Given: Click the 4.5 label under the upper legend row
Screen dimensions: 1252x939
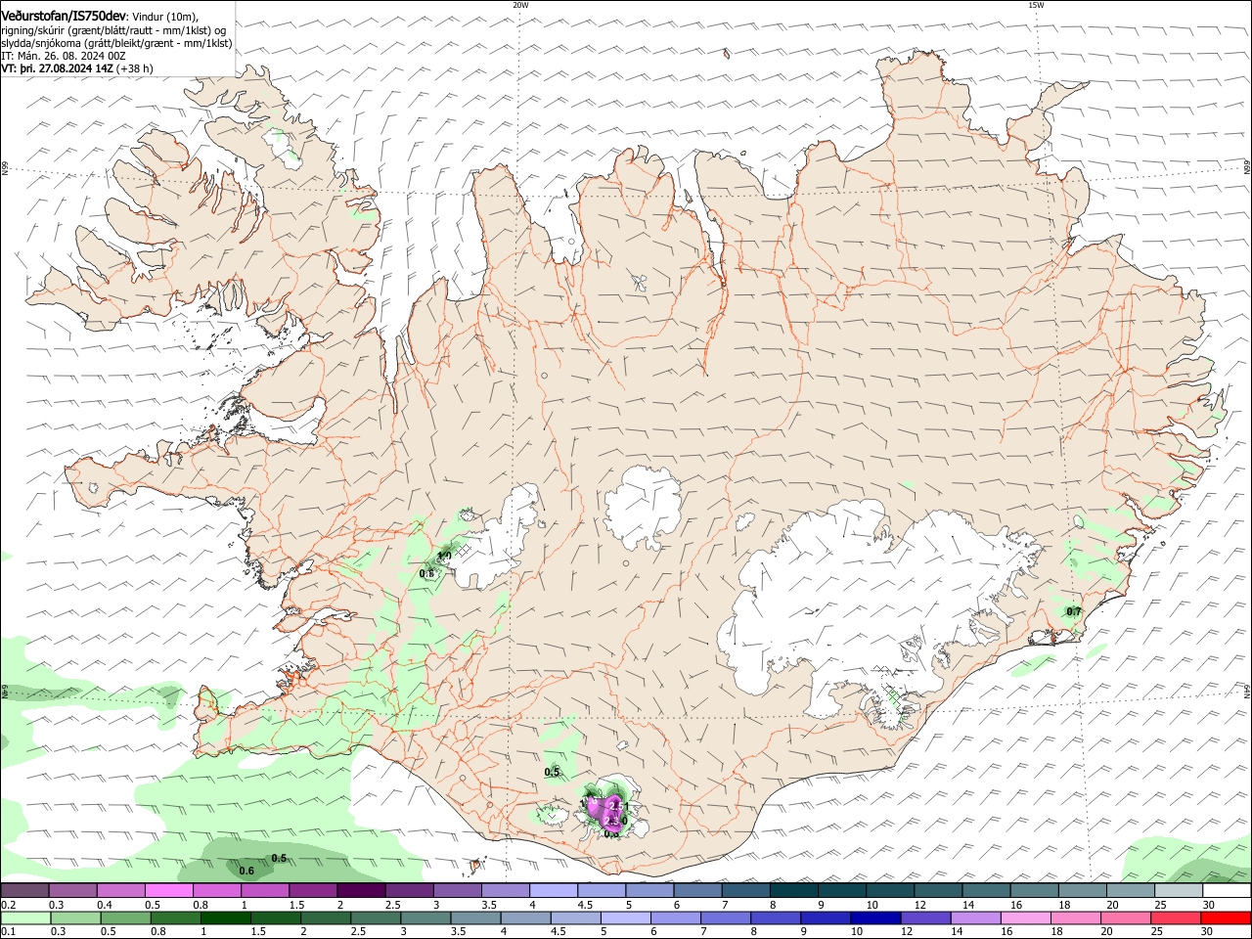Looking at the screenshot, I should (x=585, y=905).
